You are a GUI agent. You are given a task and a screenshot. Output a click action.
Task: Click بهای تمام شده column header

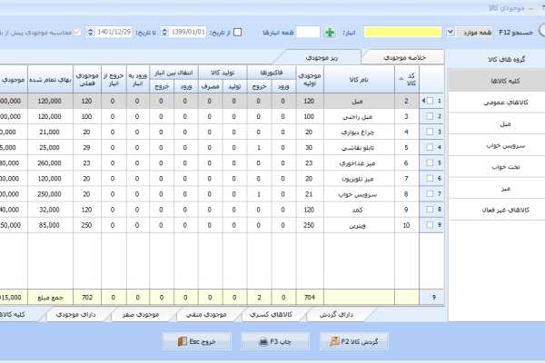[50, 80]
